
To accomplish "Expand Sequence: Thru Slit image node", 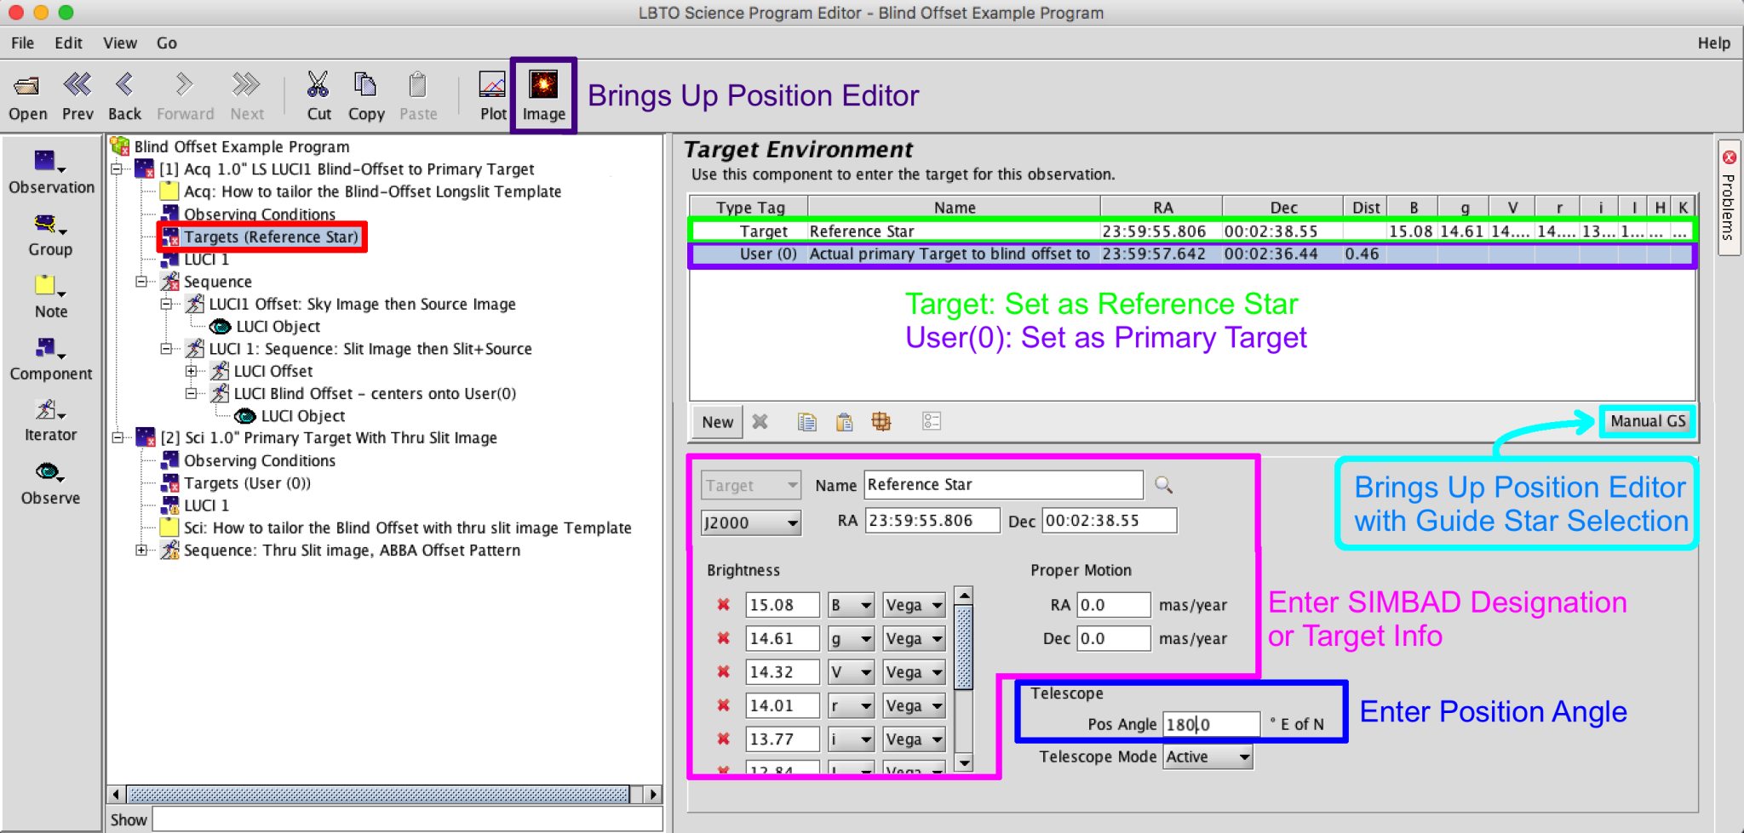I will coord(142,551).
